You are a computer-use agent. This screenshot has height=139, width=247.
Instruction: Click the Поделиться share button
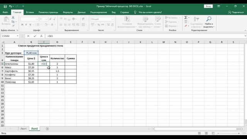point(236,12)
